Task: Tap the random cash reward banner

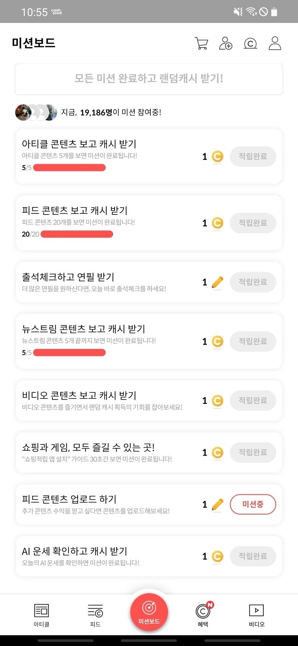Action: (x=149, y=79)
